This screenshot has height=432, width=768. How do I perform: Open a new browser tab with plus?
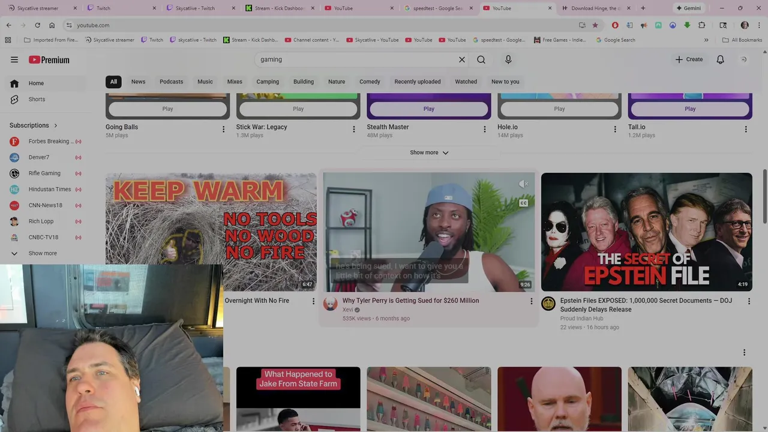point(643,8)
